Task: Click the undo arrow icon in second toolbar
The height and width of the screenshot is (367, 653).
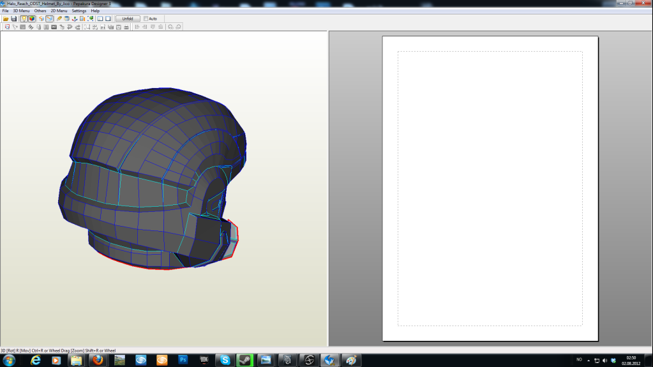Action: click(x=70, y=27)
